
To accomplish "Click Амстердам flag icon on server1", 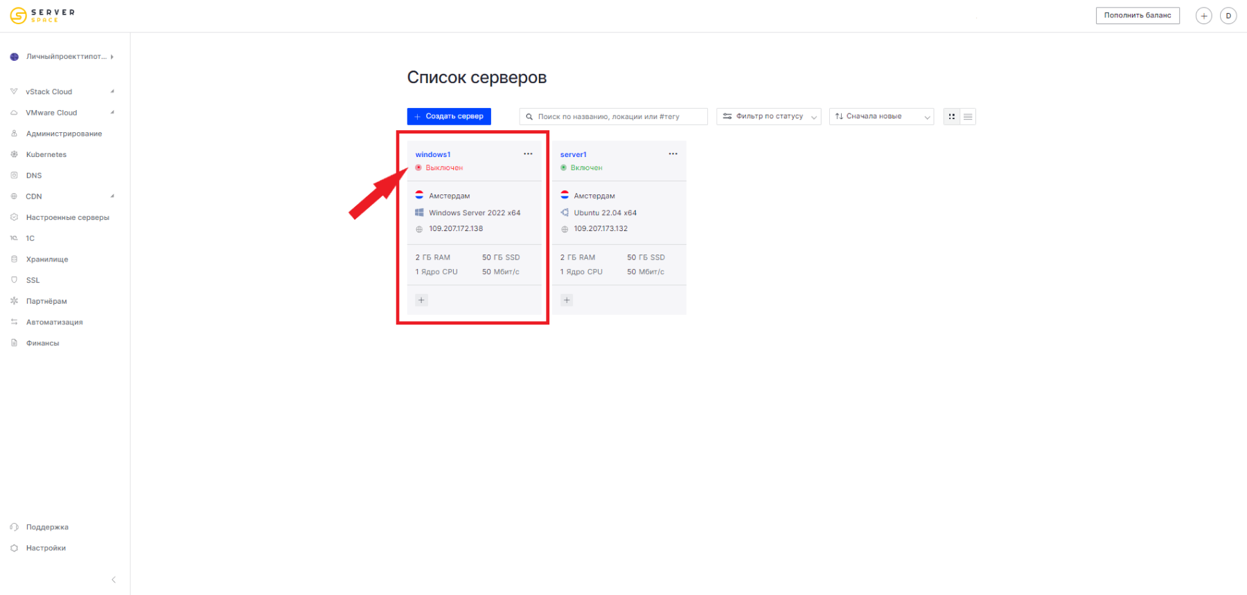I will click(565, 195).
